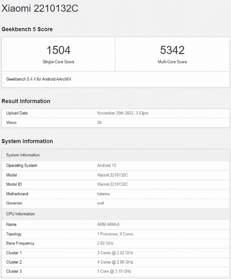The image size is (231, 279).
Task: Select the 'Android 13' value
Action: [106, 165]
